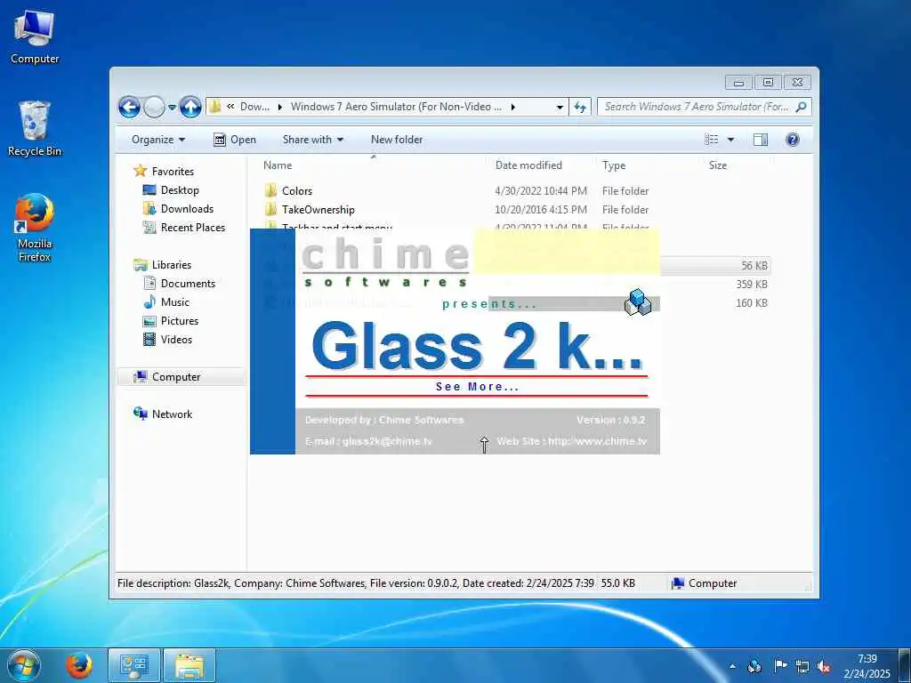Click the Explorer Forward navigation arrow

click(x=154, y=107)
